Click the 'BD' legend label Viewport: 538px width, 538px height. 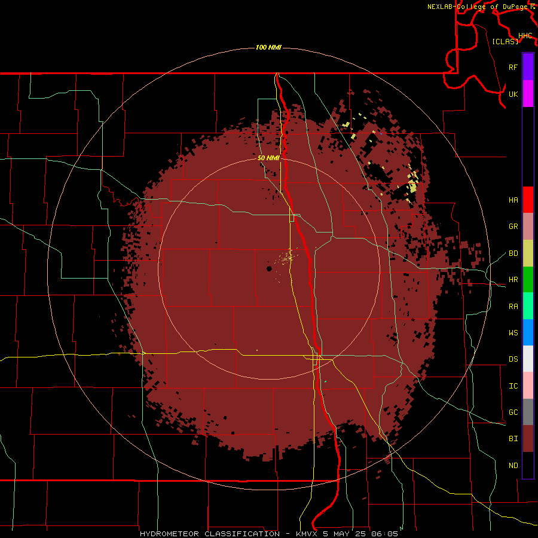pos(513,253)
